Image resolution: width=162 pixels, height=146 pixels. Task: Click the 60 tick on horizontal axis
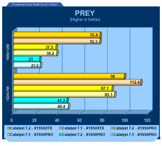[x=79, y=121]
